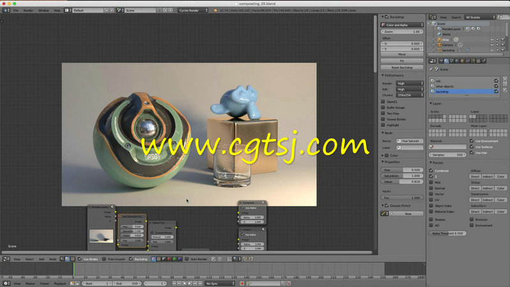
Task: Open the node editor Add menu
Action: coord(41,259)
